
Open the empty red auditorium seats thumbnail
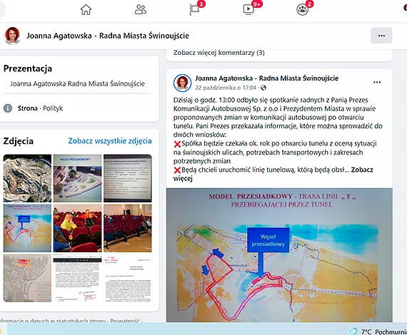pos(127,228)
